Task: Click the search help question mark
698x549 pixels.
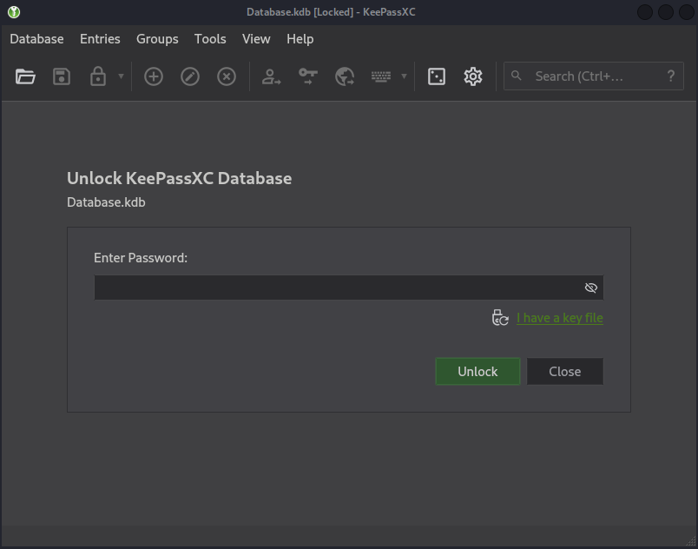Action: (671, 76)
